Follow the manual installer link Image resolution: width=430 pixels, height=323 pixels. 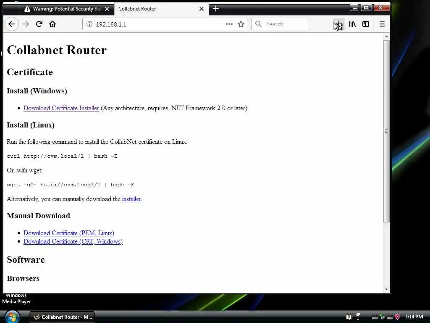131,199
